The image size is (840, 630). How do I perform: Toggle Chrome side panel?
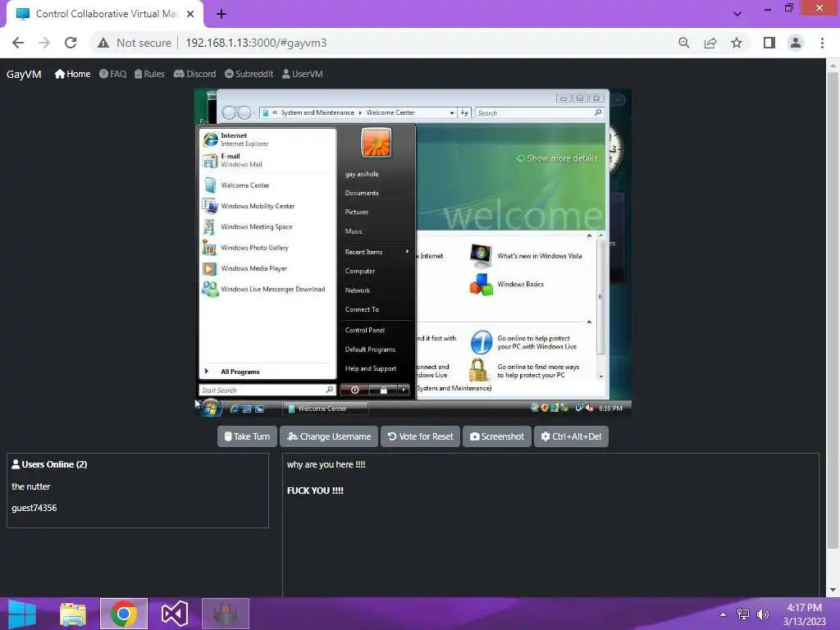point(769,43)
